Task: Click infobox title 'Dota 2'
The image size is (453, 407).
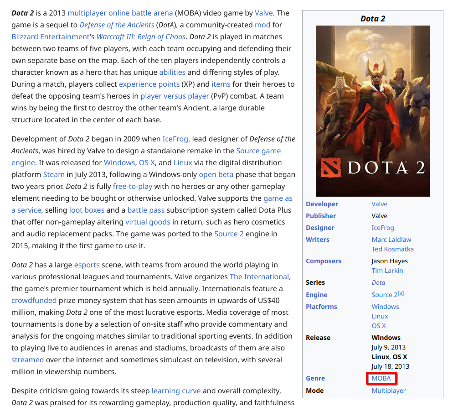Action: tap(373, 19)
